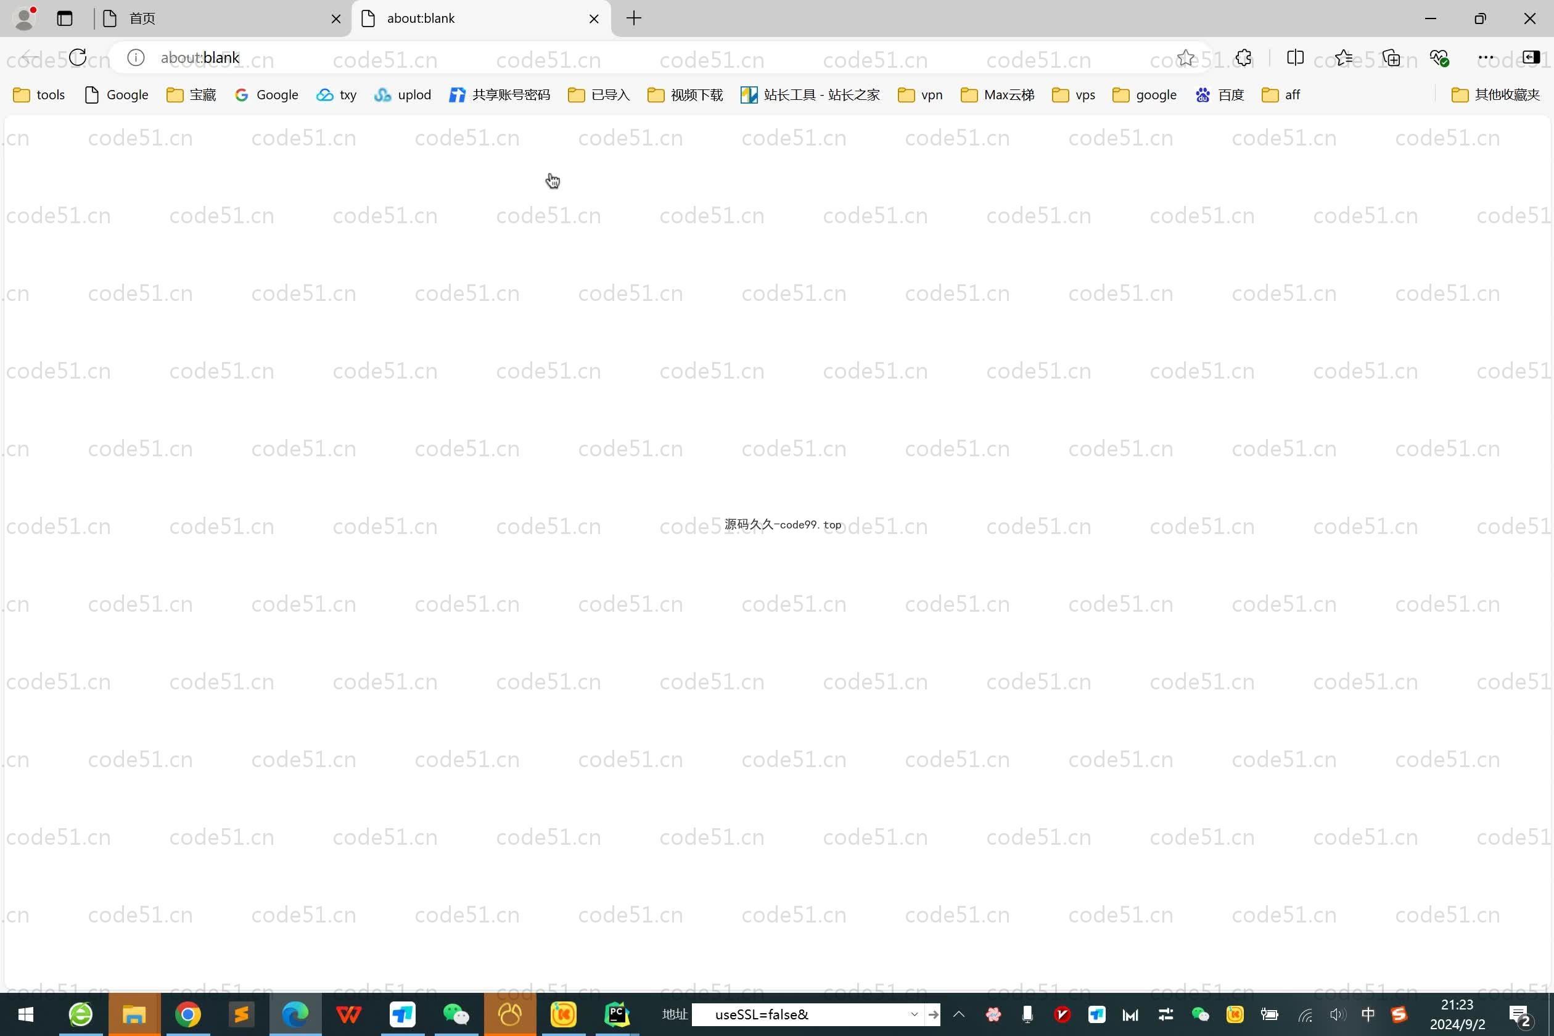Open Sublime Text from taskbar
Screen dimensions: 1554x1036
pyautogui.click(x=241, y=1014)
